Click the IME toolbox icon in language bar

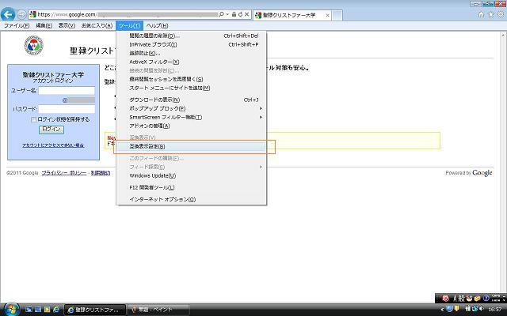(477, 299)
